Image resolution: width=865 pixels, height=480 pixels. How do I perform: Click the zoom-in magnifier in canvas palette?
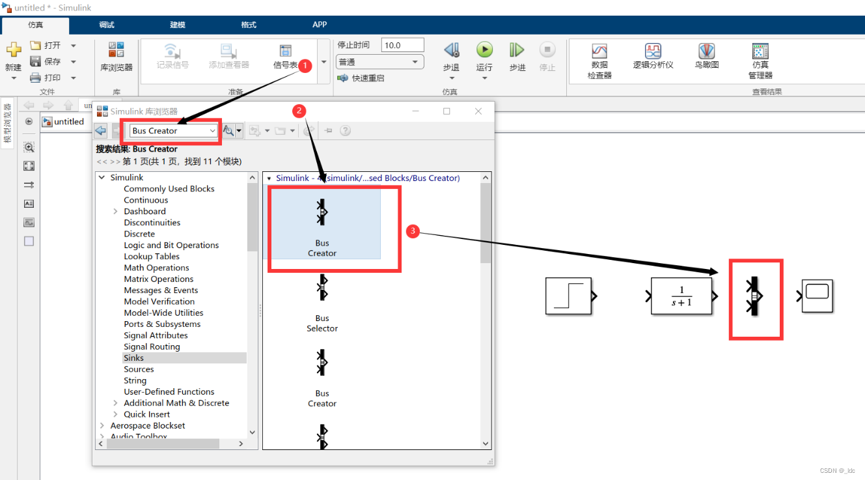click(29, 147)
